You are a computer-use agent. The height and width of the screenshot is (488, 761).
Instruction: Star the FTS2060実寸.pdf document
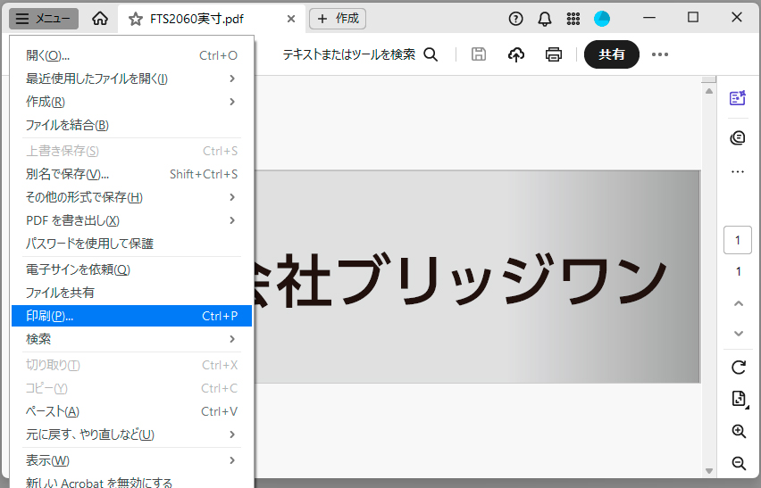[x=136, y=19]
